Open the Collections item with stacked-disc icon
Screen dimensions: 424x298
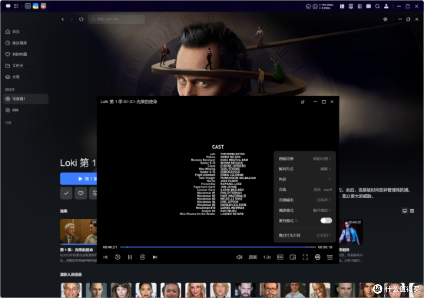pyautogui.click(x=13, y=77)
